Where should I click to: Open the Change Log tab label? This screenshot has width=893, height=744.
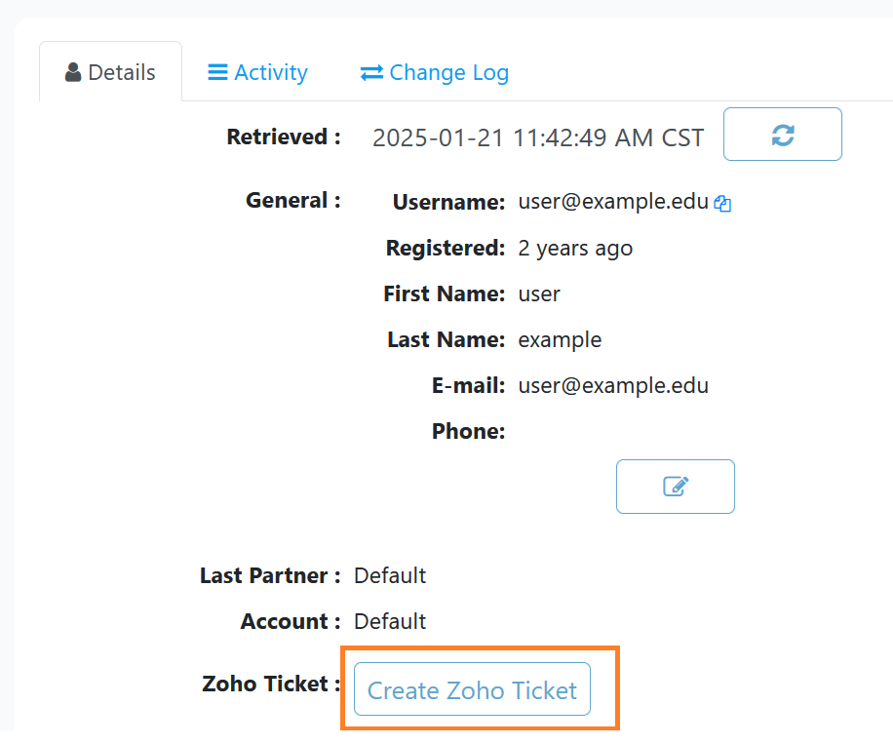448,72
